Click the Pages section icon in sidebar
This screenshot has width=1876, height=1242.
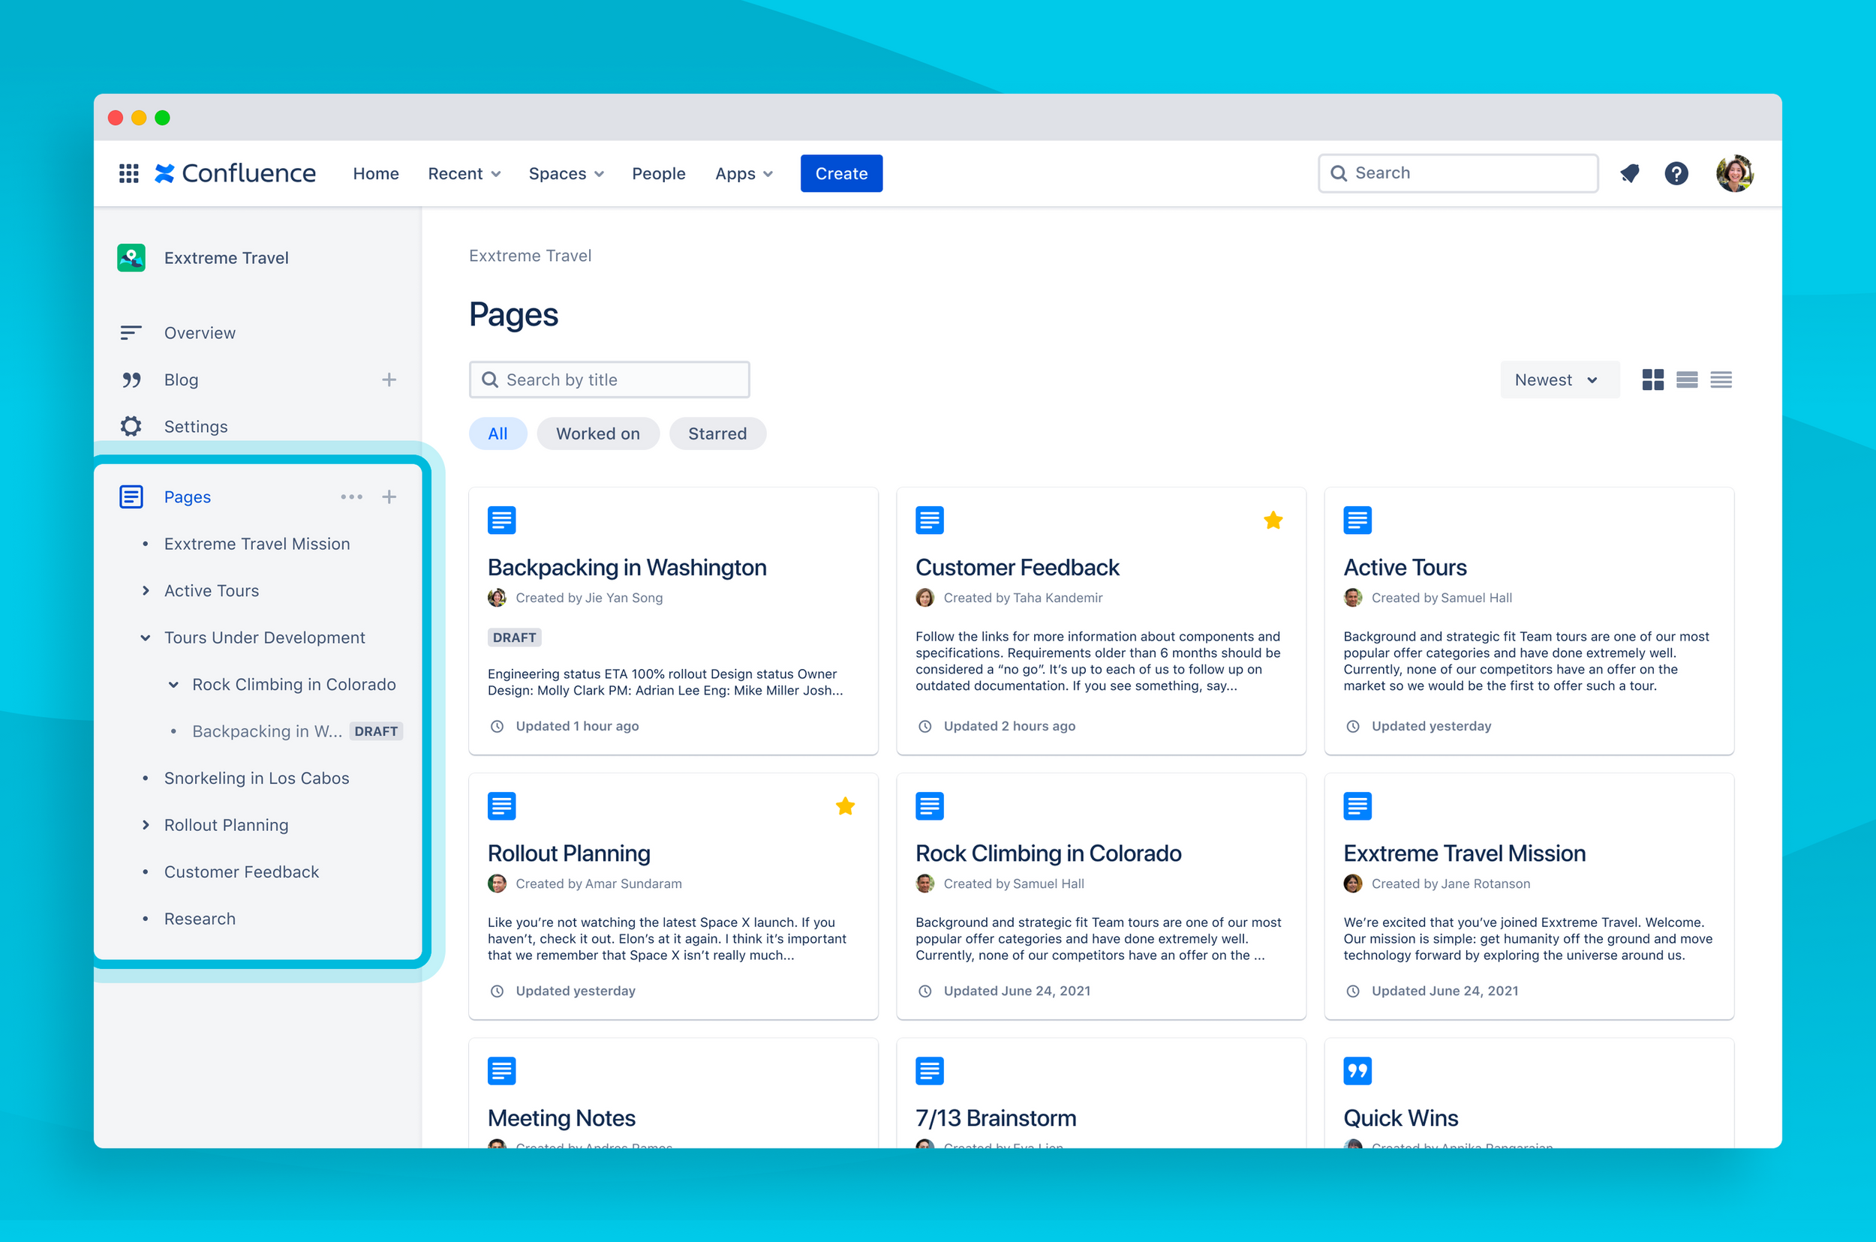pyautogui.click(x=128, y=496)
